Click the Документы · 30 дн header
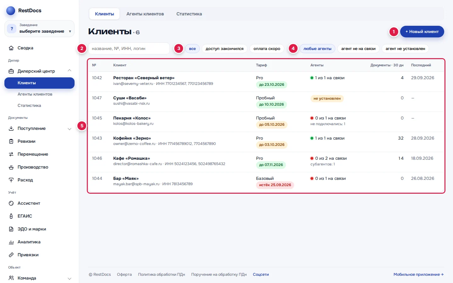453x283 pixels. pos(387,65)
